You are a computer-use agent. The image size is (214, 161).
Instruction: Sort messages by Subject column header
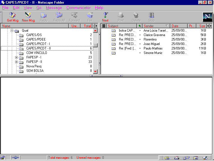(121, 26)
